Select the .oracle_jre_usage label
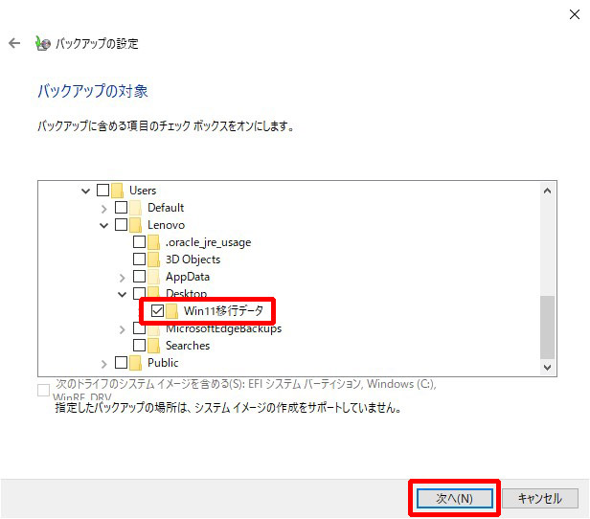 208,242
